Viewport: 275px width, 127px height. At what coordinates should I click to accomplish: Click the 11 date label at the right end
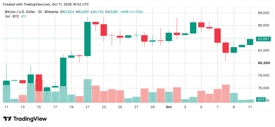(250, 107)
